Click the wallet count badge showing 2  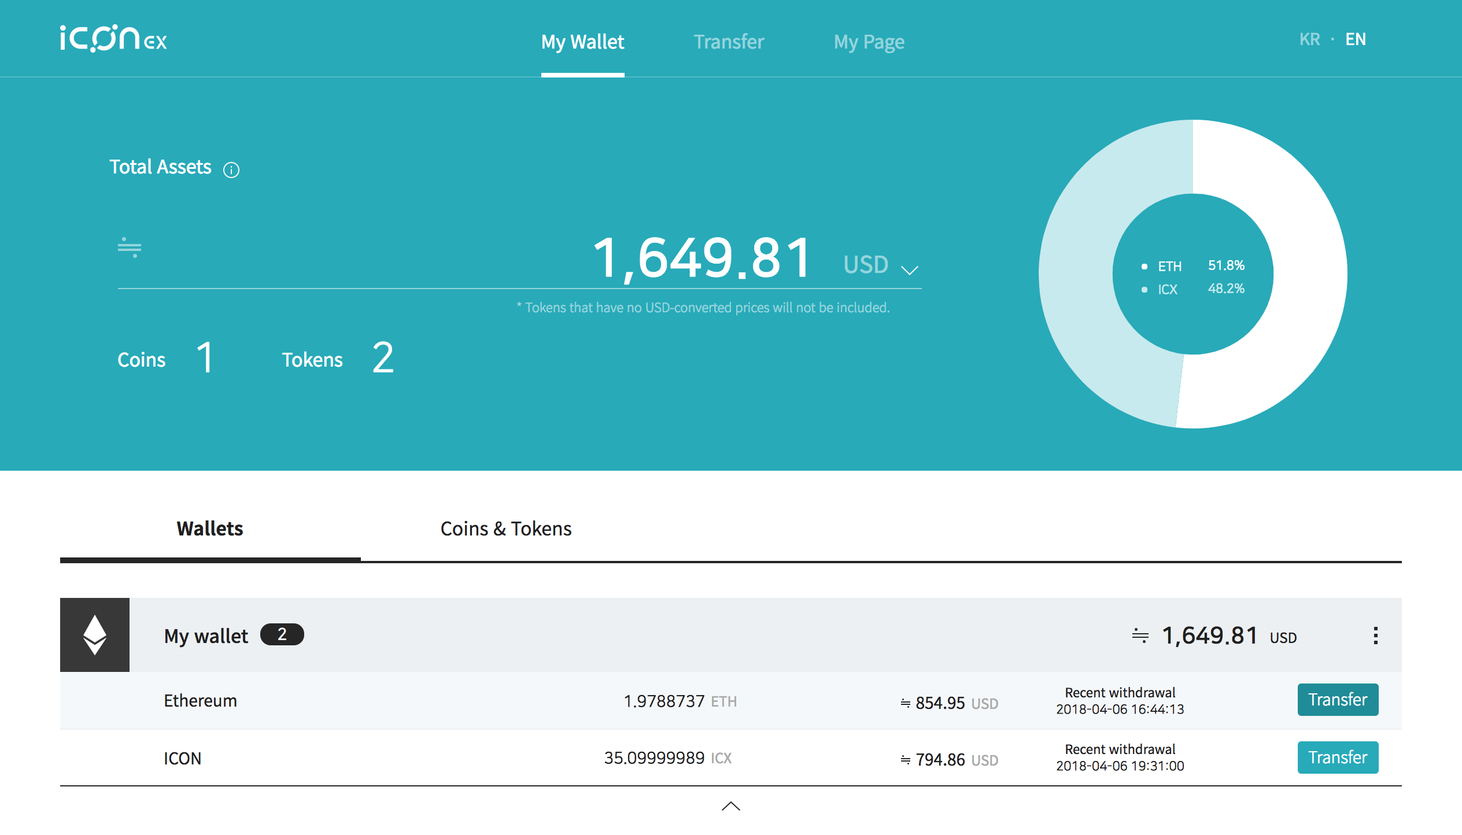[x=282, y=634]
